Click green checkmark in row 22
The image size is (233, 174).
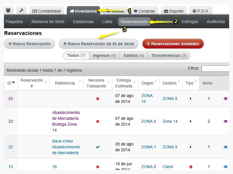[98, 147]
